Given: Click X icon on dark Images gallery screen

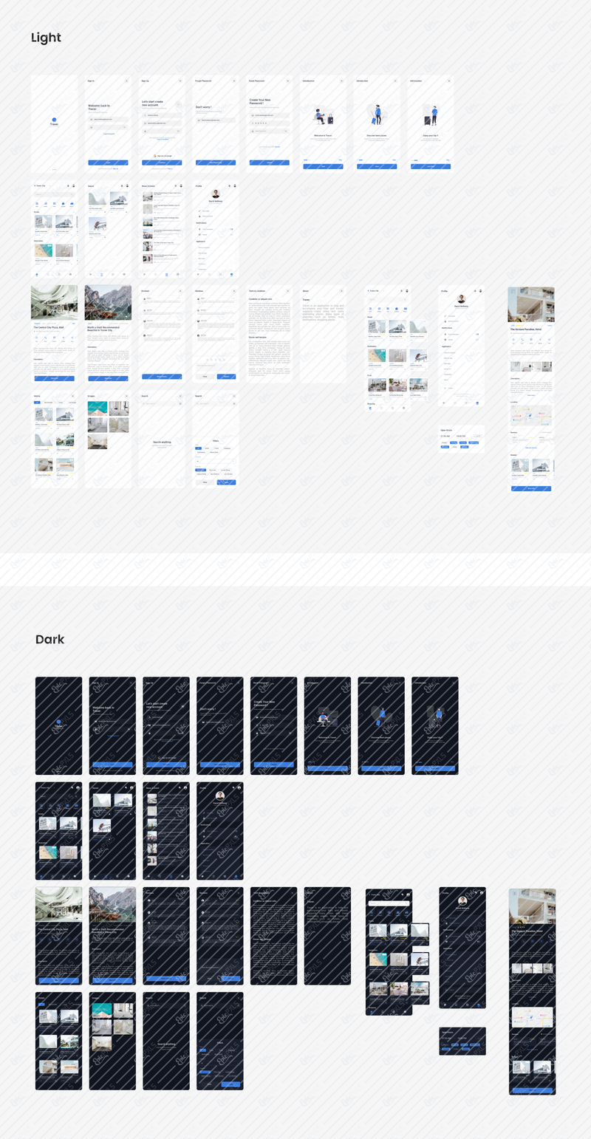Looking at the screenshot, I should coord(131,998).
